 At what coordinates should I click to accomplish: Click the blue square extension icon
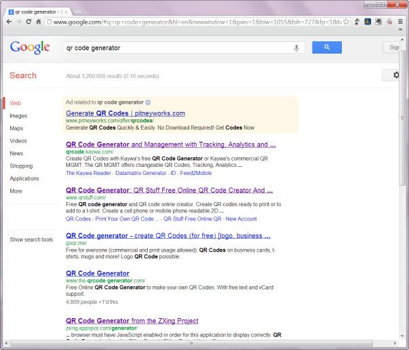pyautogui.click(x=368, y=22)
